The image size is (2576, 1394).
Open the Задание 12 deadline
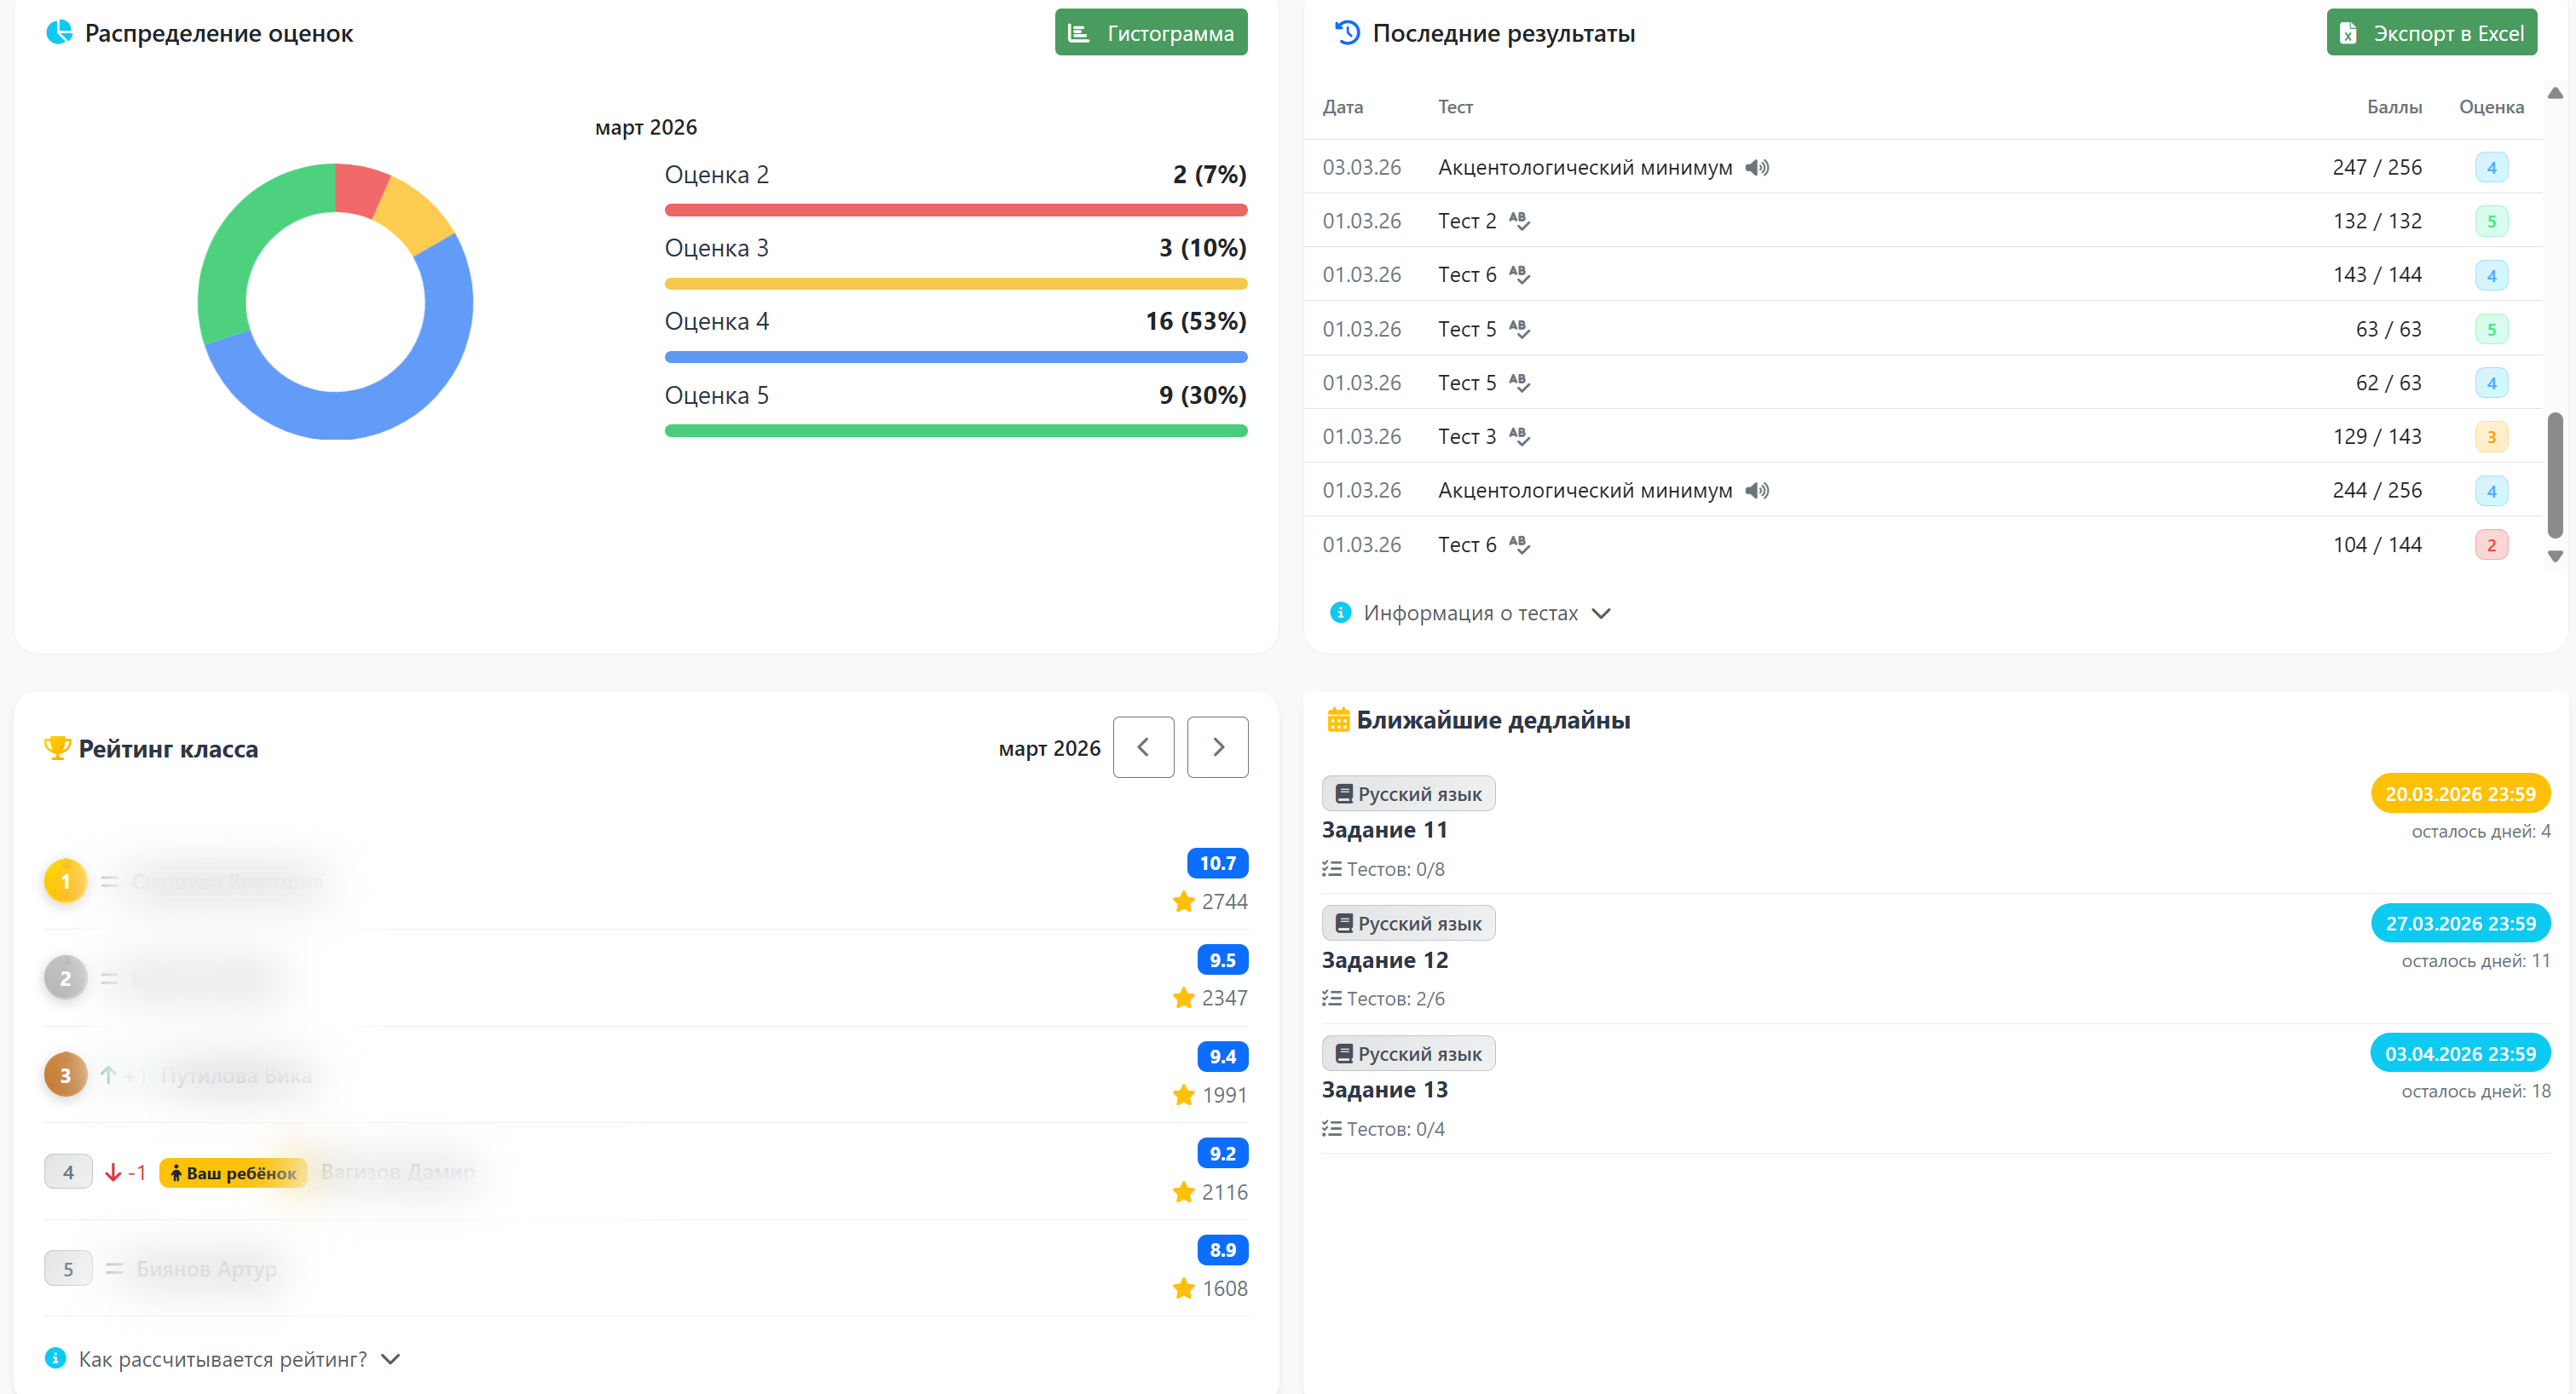point(1384,960)
